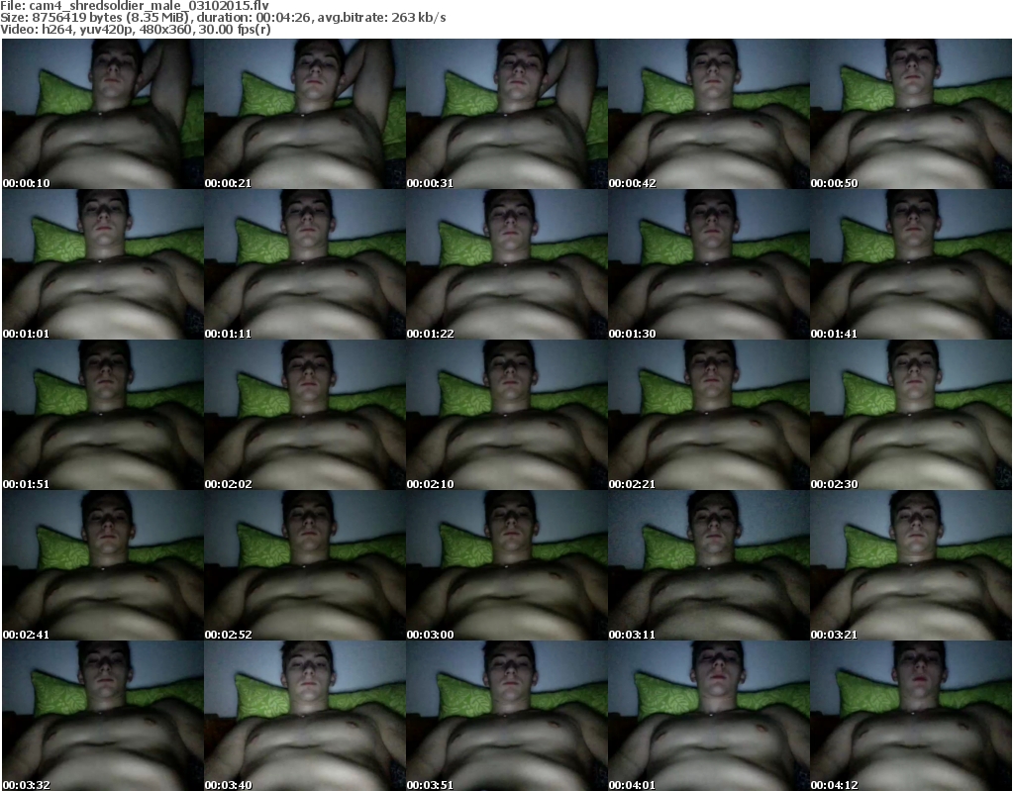Open the frame at 00:03:40
Screen dimensions: 1014x791
[305, 716]
